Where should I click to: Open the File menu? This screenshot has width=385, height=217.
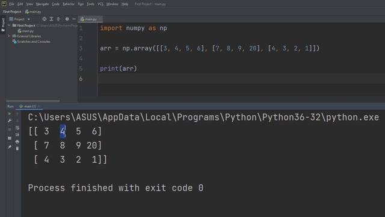11,4
